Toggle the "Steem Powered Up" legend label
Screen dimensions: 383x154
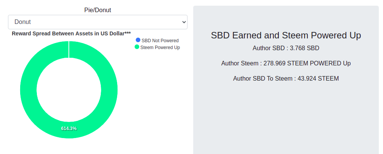(x=160, y=48)
